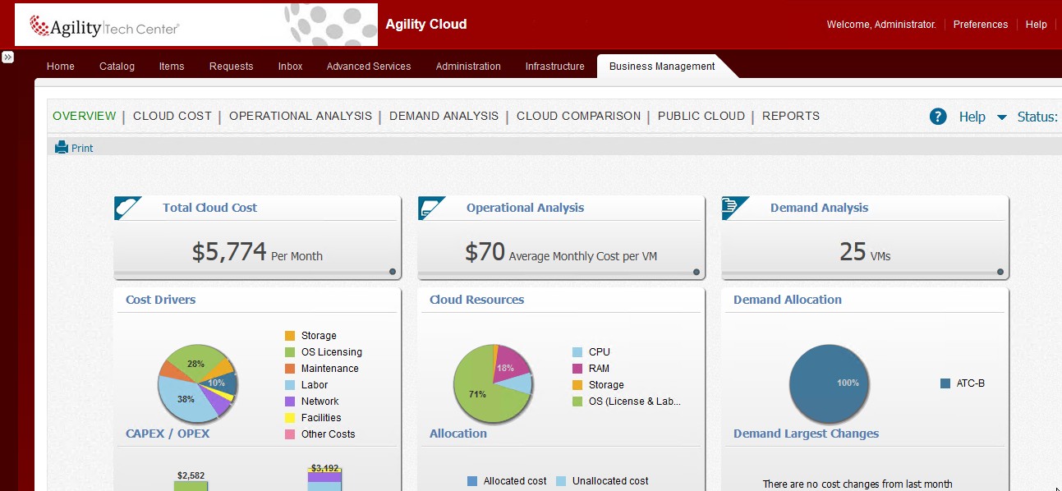Click the printer icon
The width and height of the screenshot is (1062, 491).
pyautogui.click(x=62, y=148)
